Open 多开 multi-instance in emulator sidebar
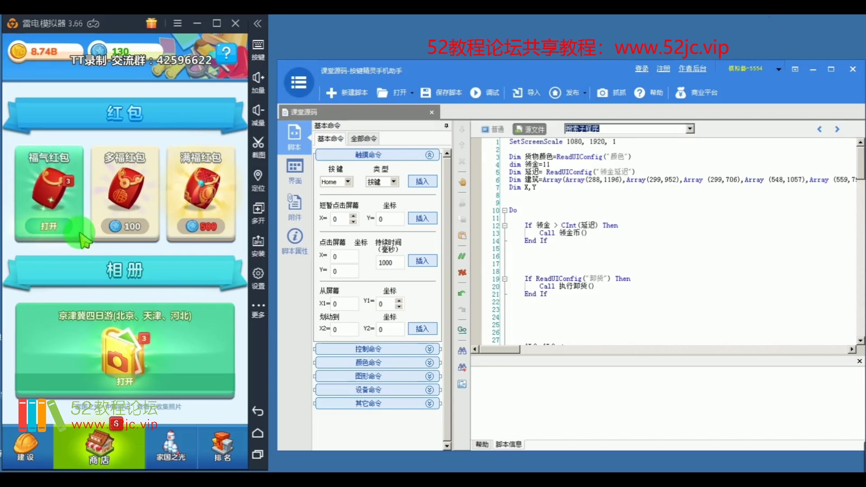Viewport: 866px width, 487px height. pos(258,212)
